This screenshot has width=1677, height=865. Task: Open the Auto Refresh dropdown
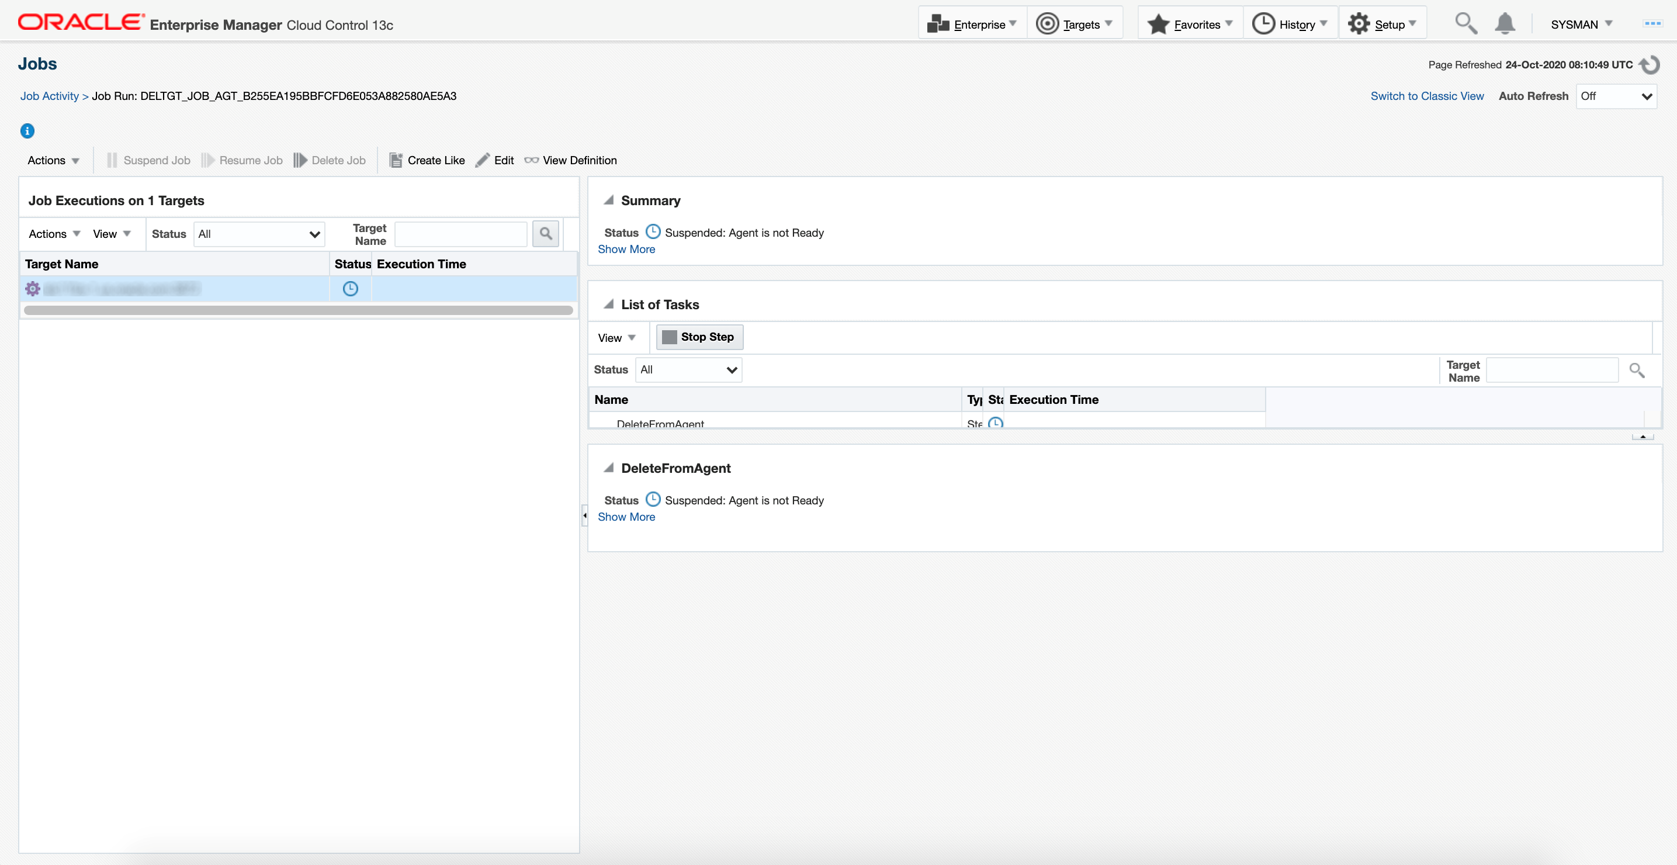point(1616,96)
